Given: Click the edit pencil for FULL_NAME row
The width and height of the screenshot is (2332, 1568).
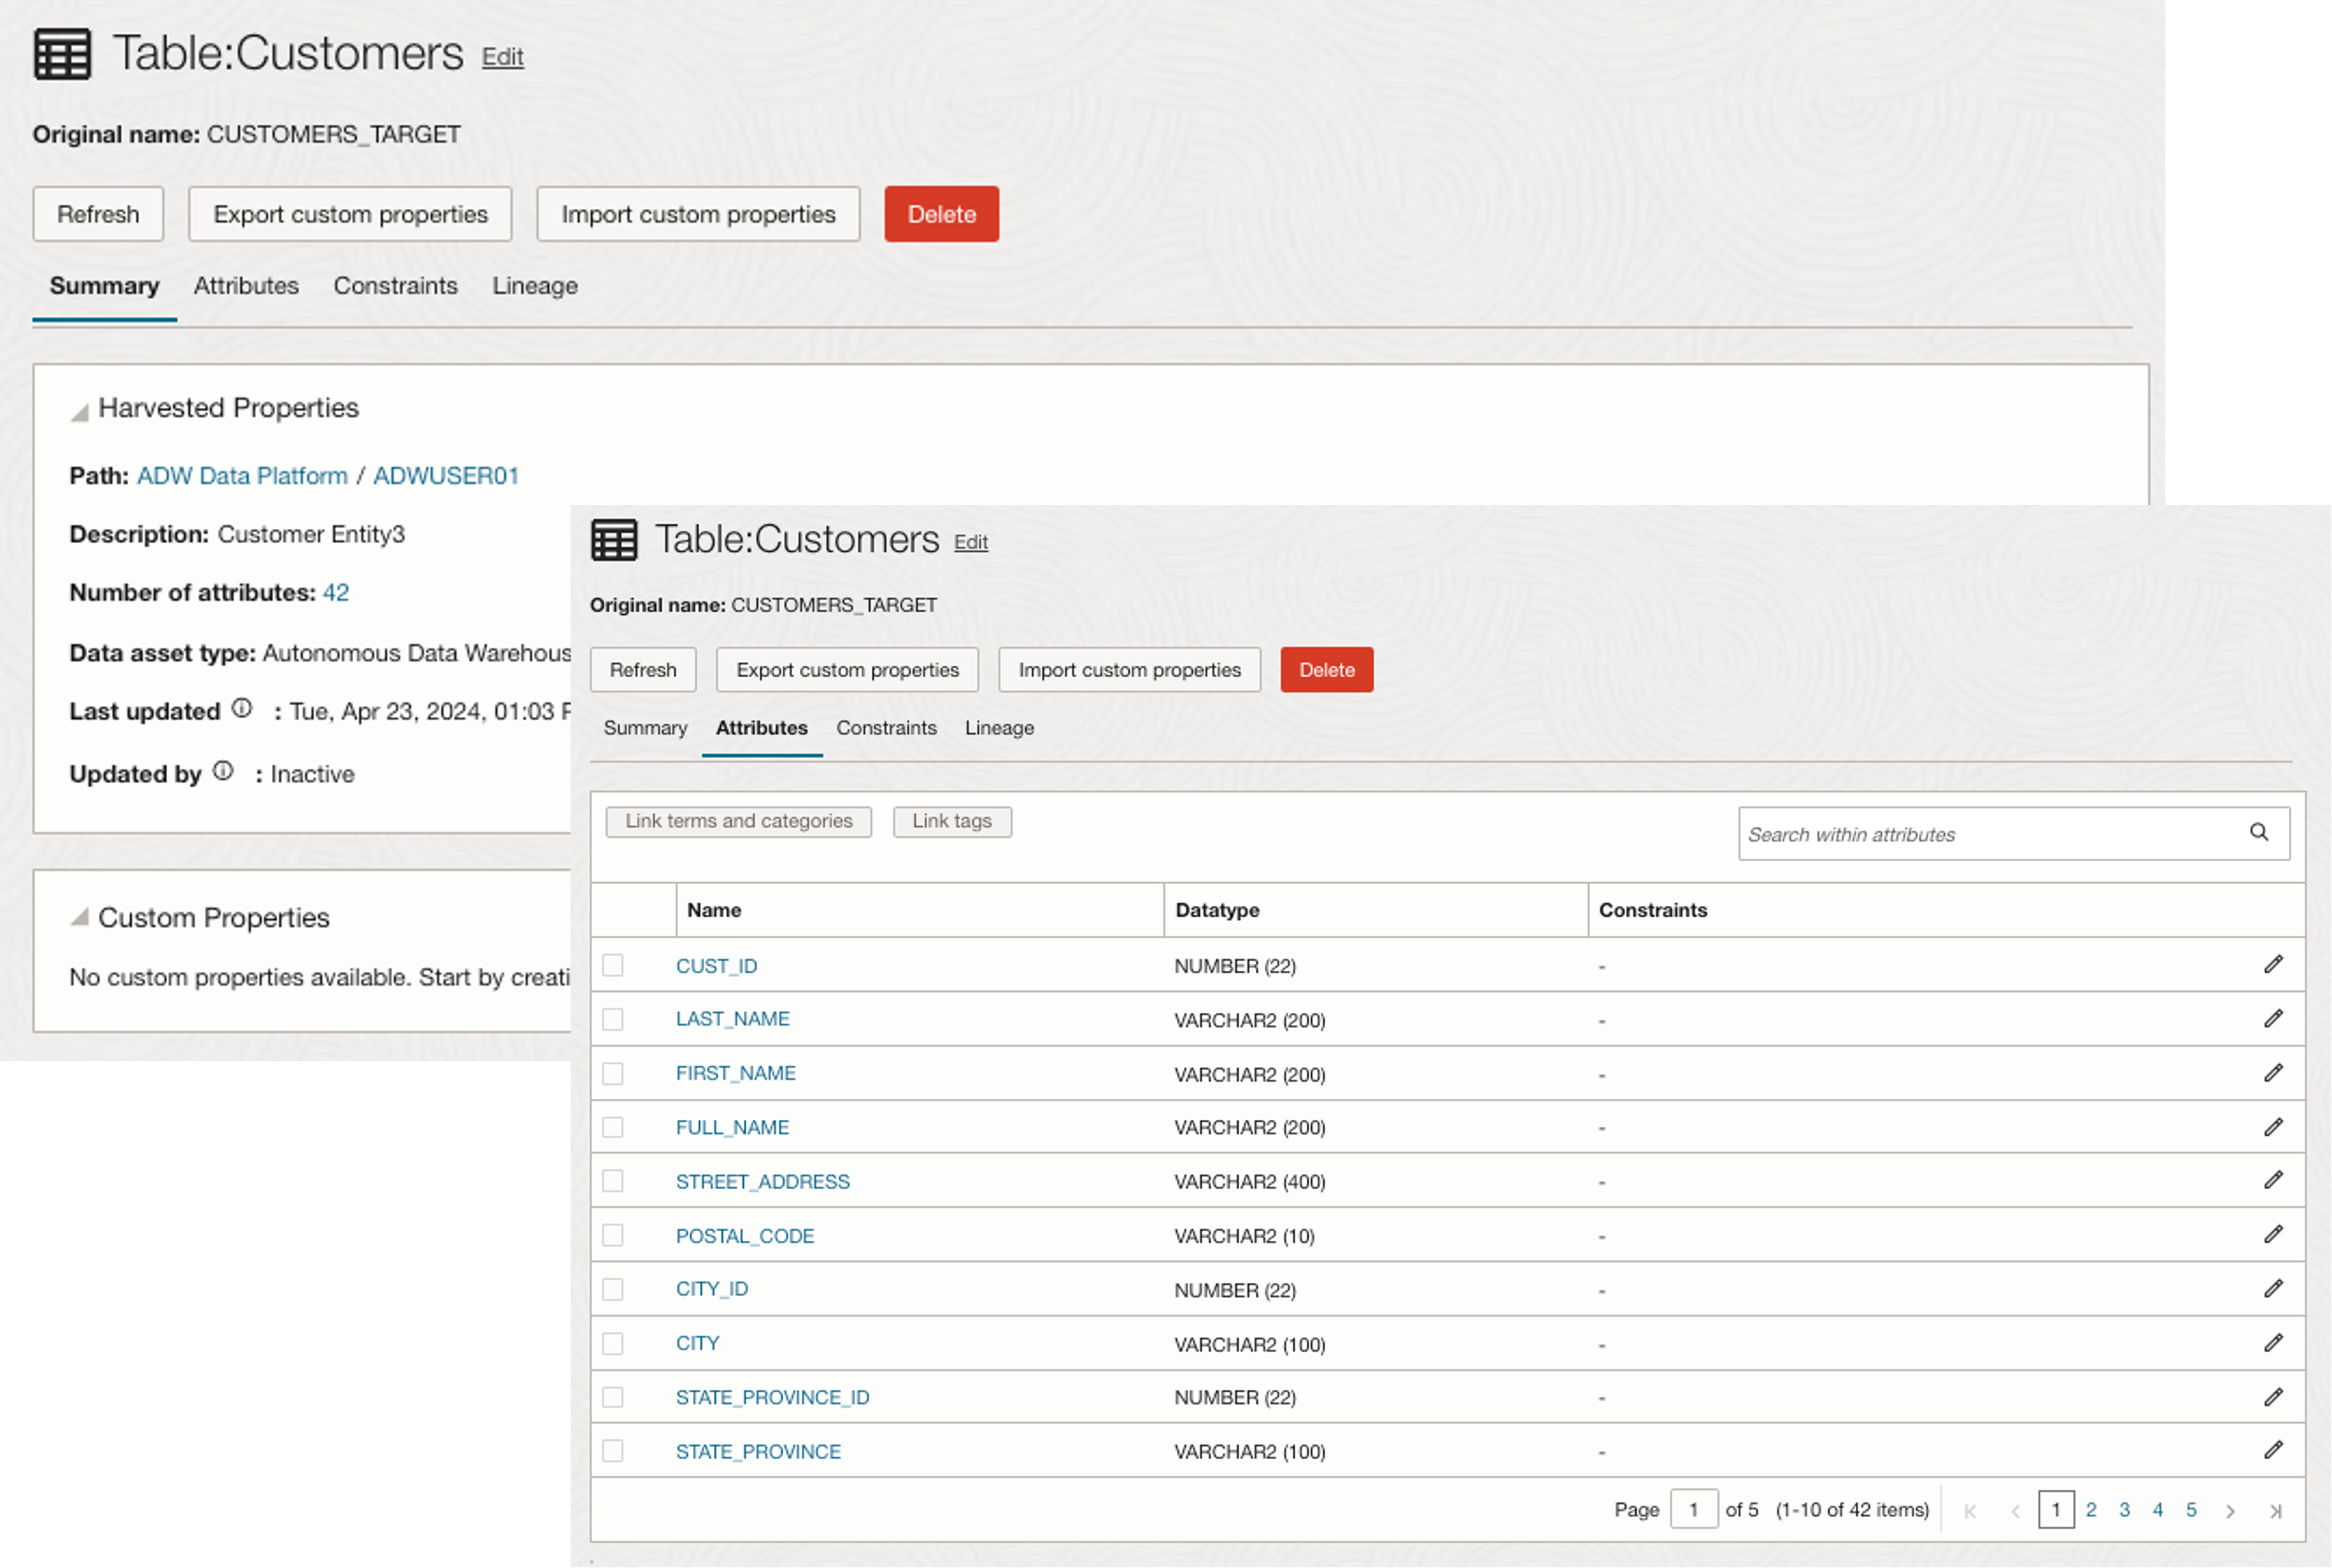Looking at the screenshot, I should 2273,1126.
